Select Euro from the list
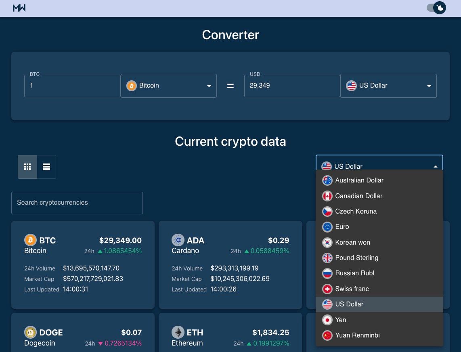Image resolution: width=461 pixels, height=352 pixels. (379, 227)
